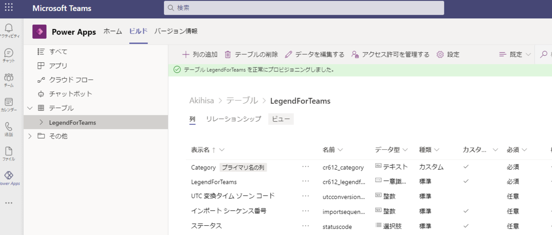Add a column with 列の追加
The height and width of the screenshot is (235, 552).
(x=200, y=54)
